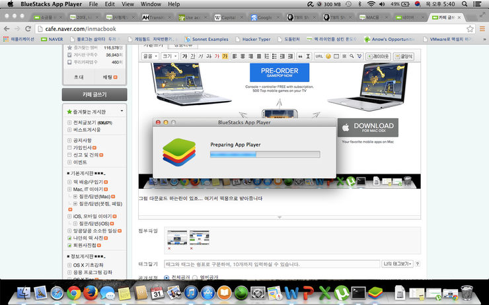Switch to the Capital browser tab
Screen dimensions: 489x305
(x=229, y=17)
